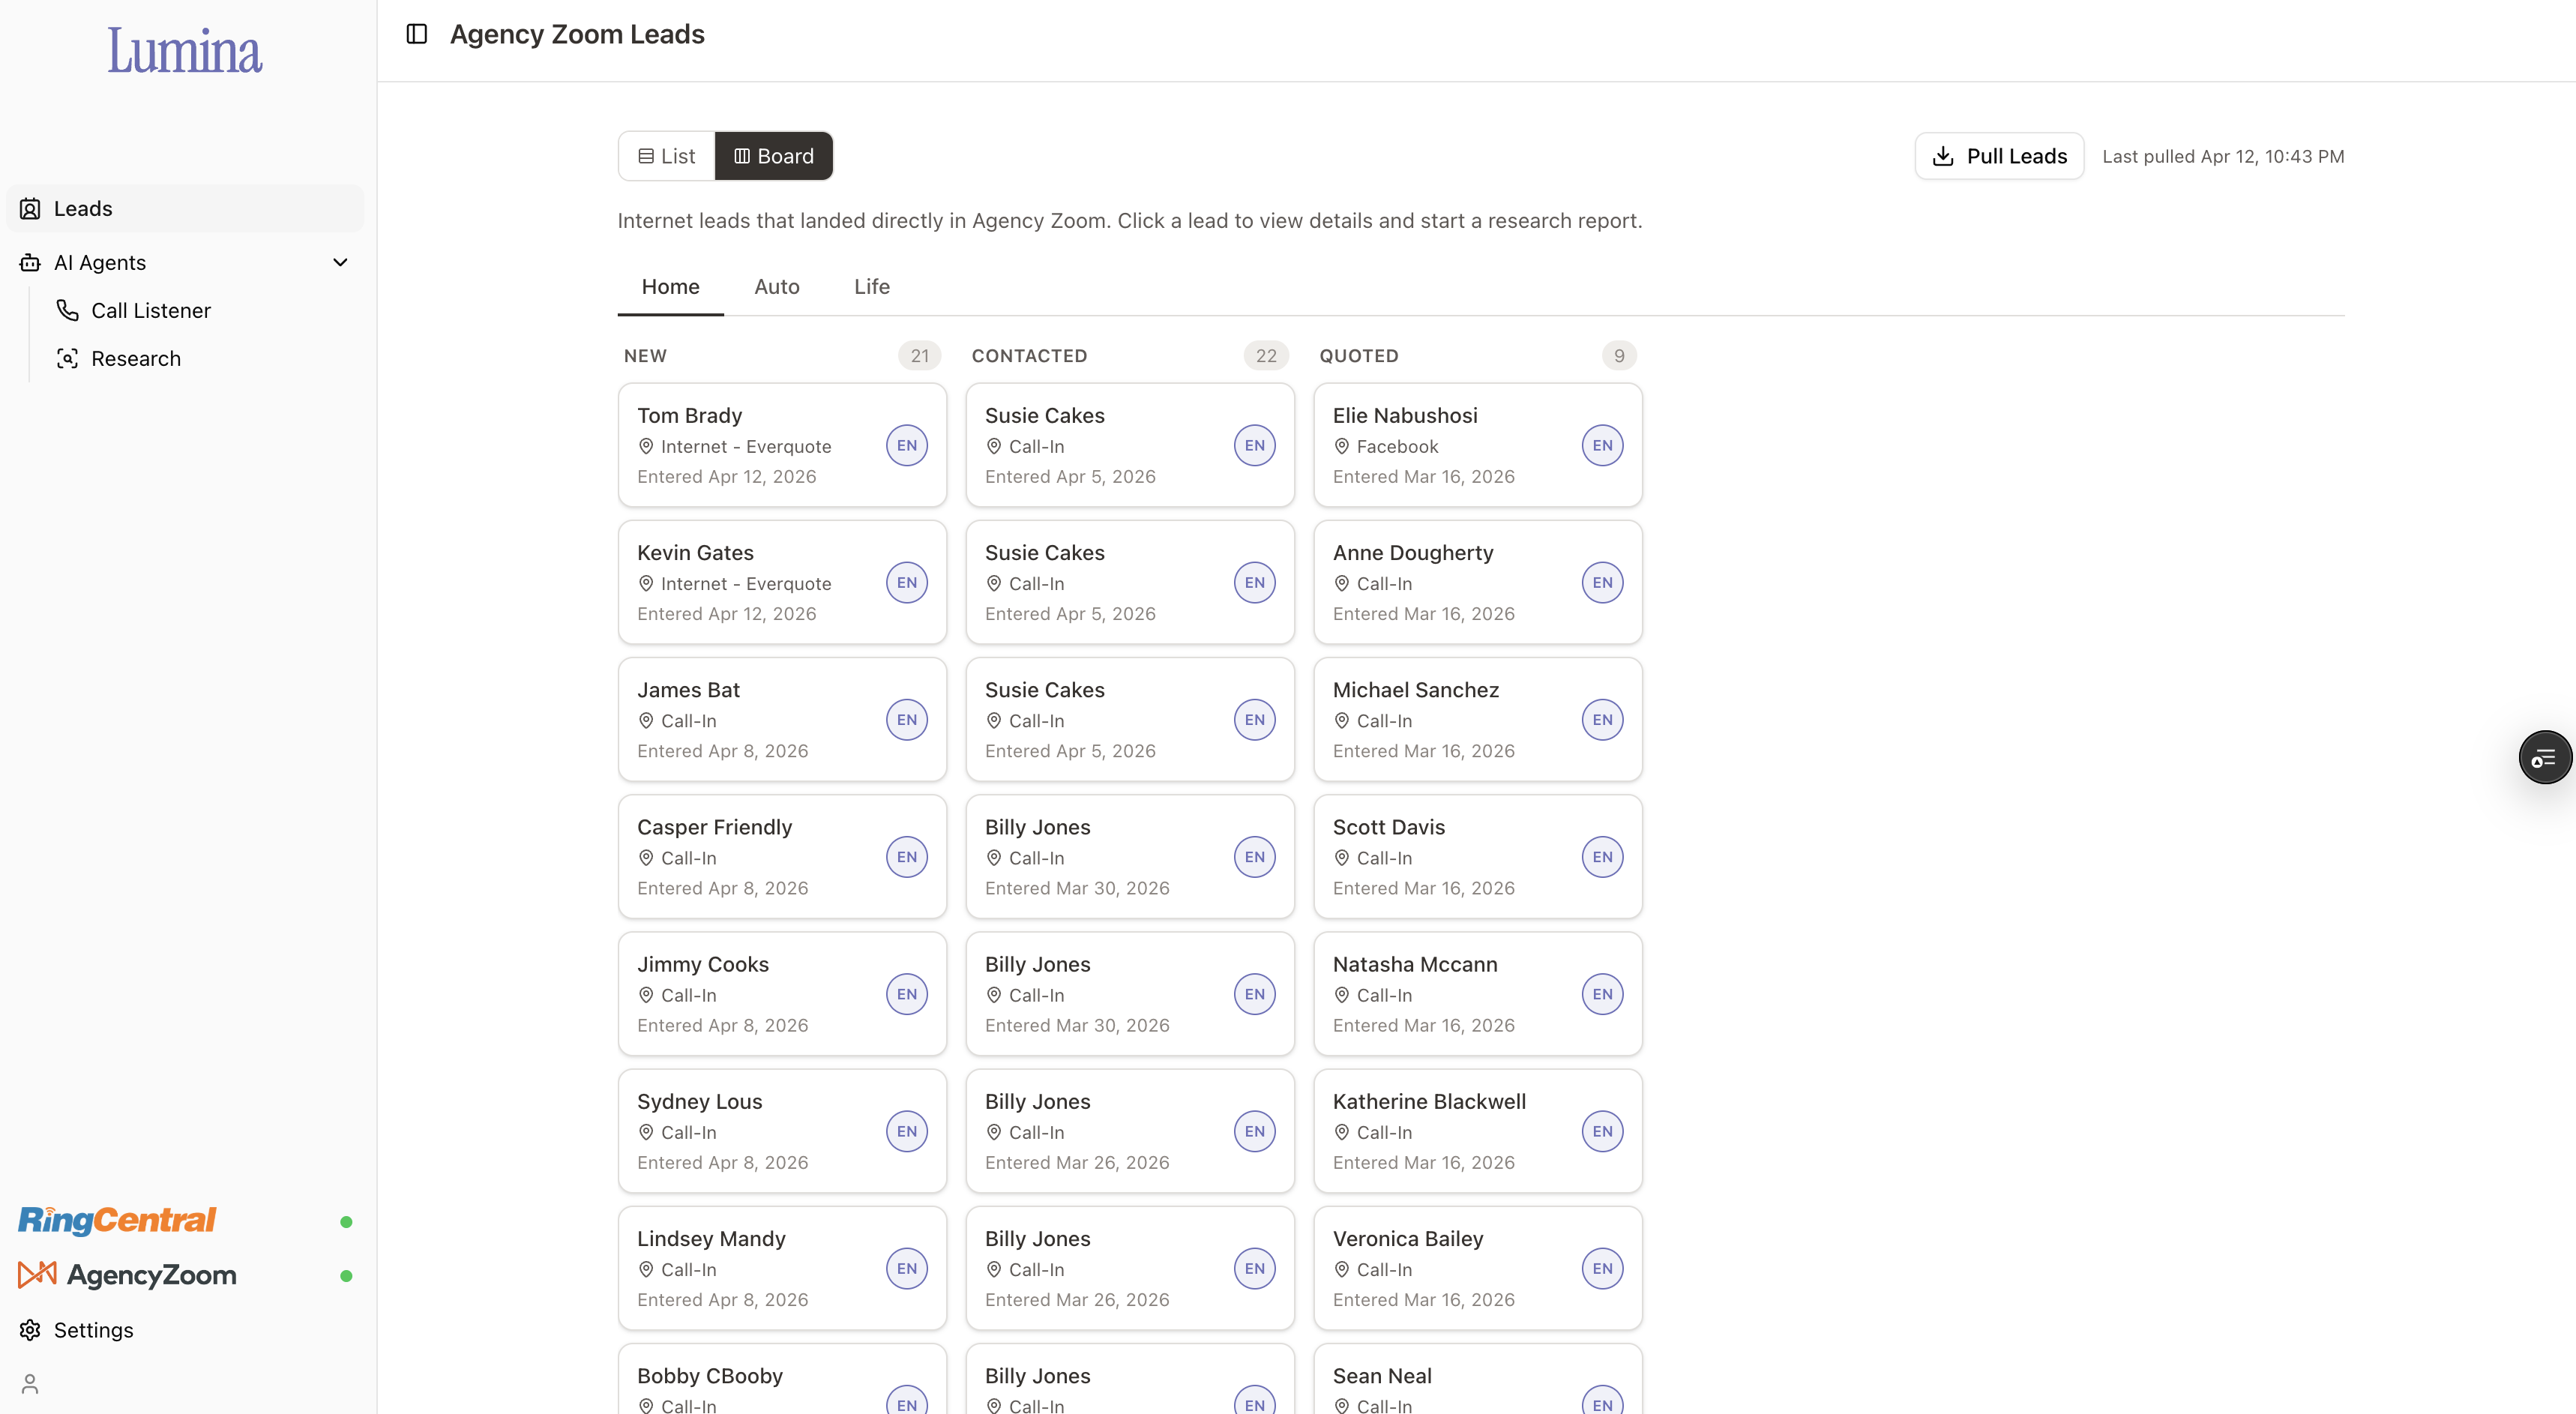
Task: Open Call Listener phone icon
Action: pos(67,310)
